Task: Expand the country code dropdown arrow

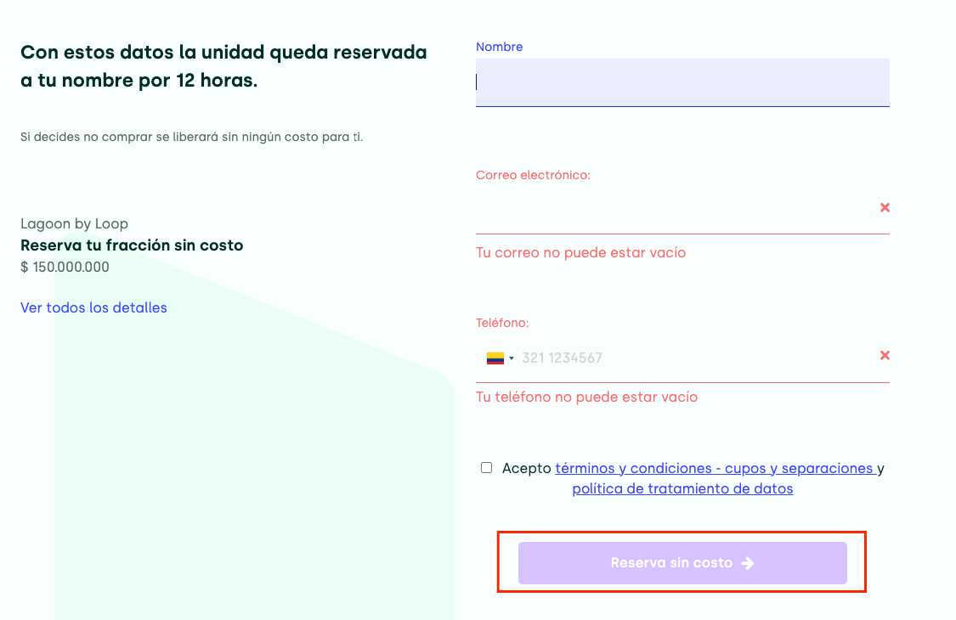Action: coord(512,358)
